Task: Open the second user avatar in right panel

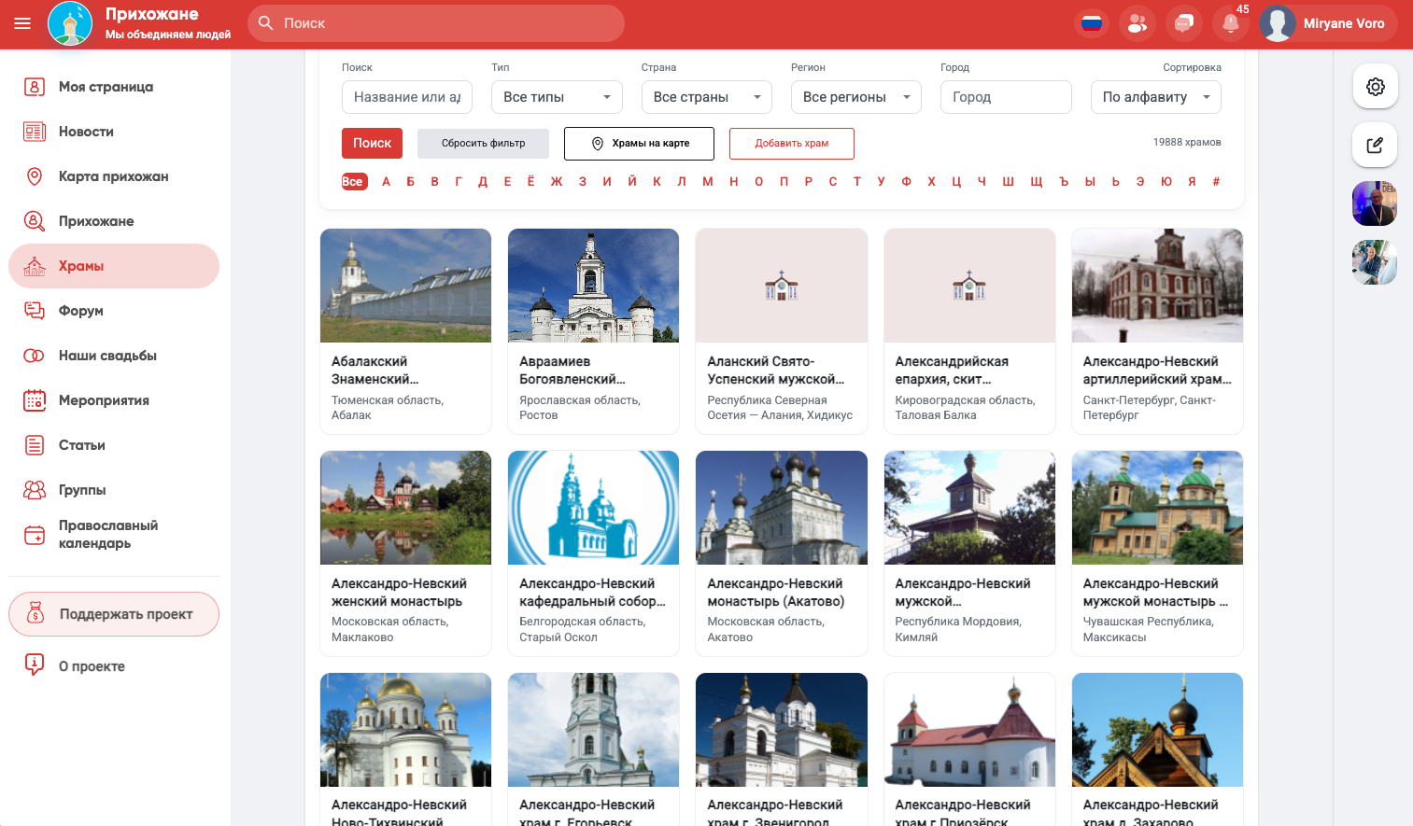Action: coord(1375,262)
